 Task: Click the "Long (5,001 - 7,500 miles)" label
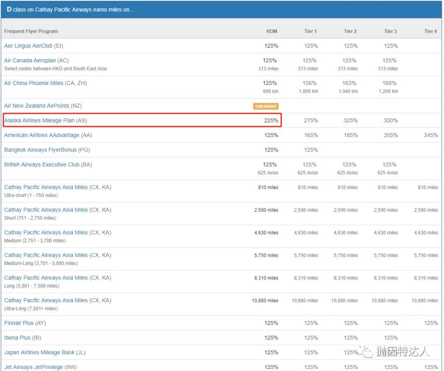32,286
